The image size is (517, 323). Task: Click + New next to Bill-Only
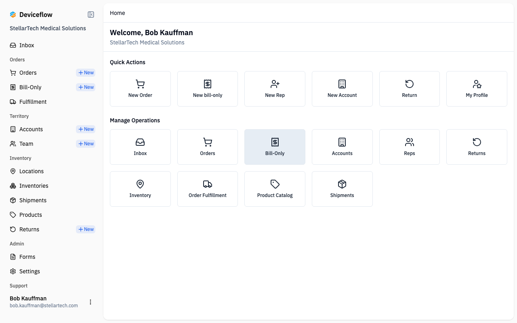[86, 87]
